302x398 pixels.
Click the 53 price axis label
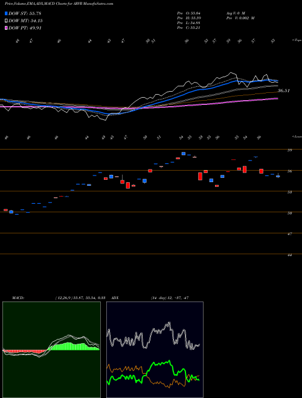[289, 192]
